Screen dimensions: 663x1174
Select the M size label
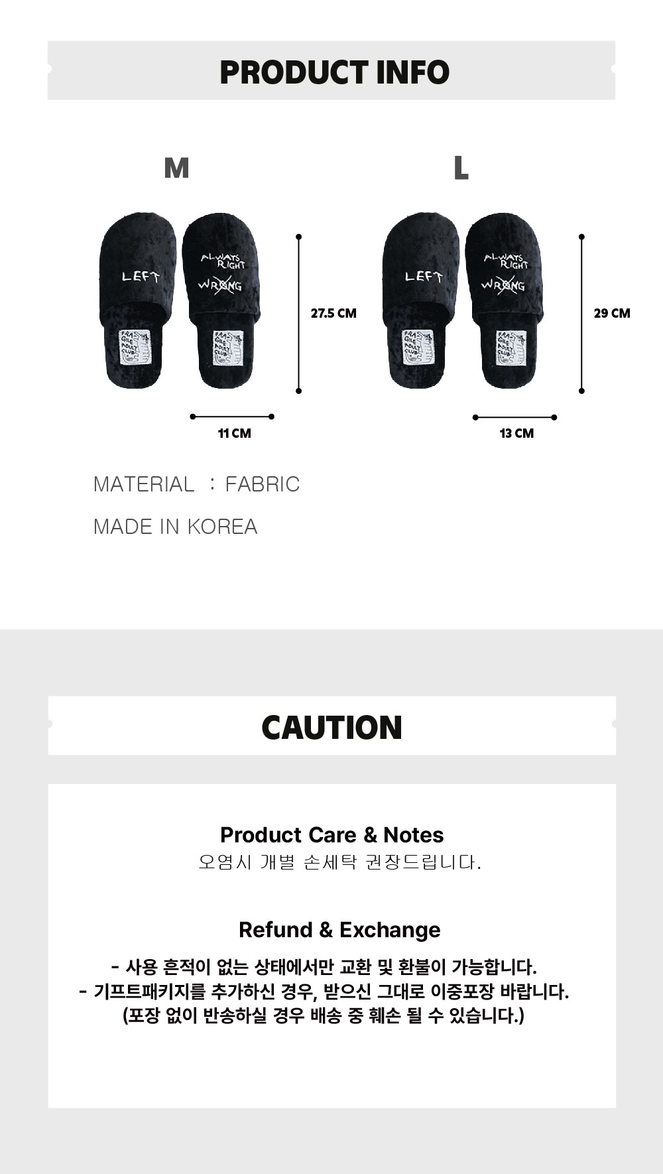coord(176,168)
